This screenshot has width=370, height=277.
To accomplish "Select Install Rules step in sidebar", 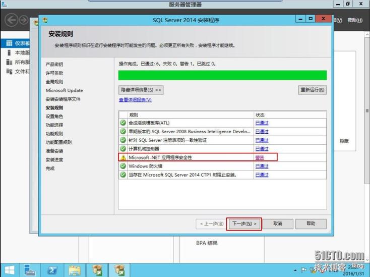I will 54,108.
